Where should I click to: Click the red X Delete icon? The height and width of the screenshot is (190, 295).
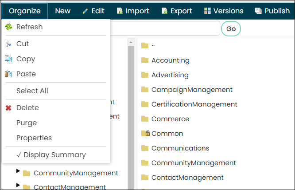(8, 108)
